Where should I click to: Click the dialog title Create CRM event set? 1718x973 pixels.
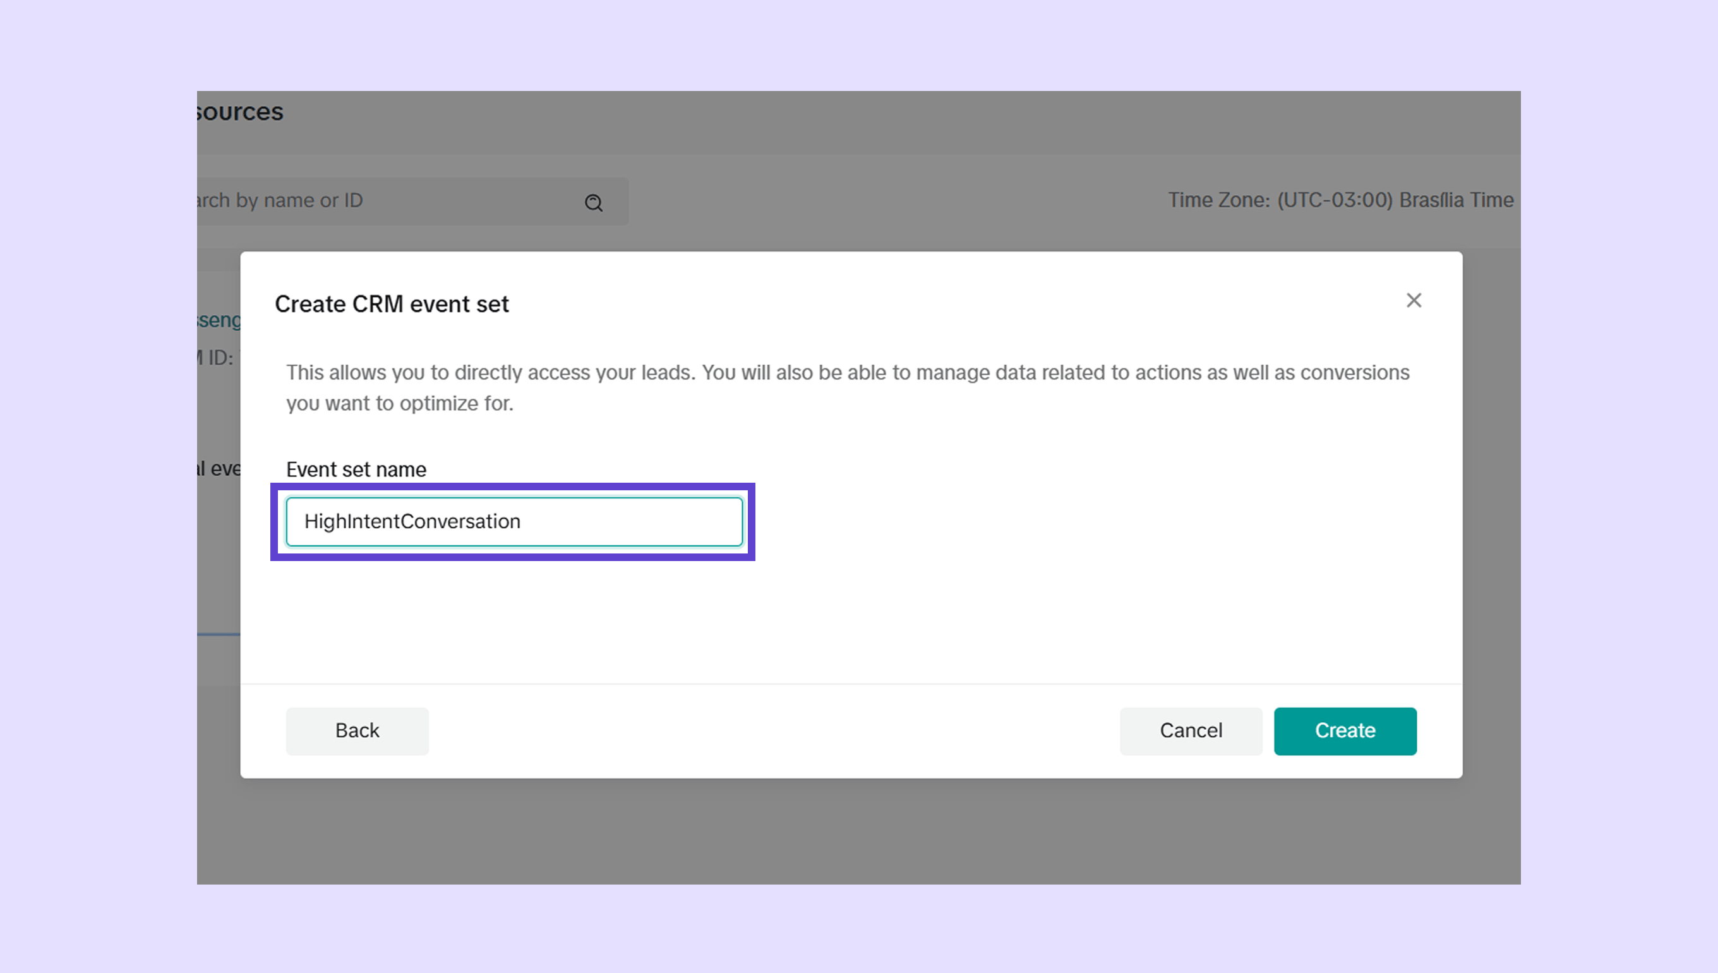tap(392, 304)
